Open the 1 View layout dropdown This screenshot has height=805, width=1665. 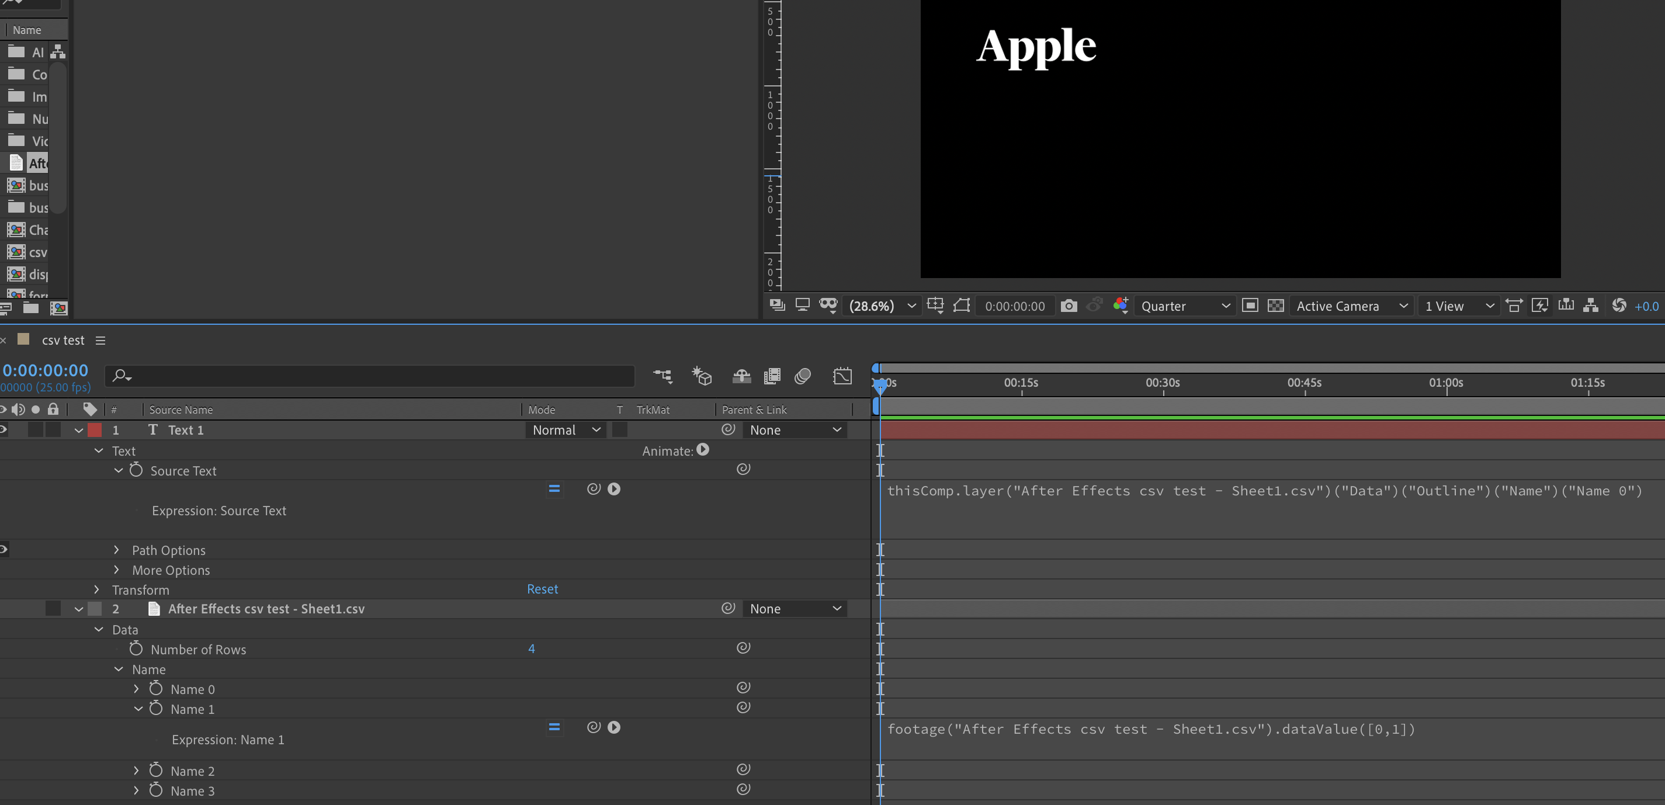coord(1459,306)
